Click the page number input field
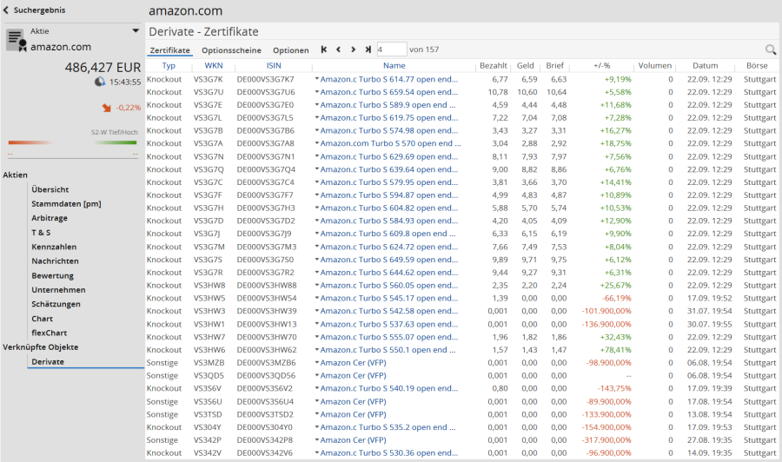The image size is (782, 462). [391, 50]
